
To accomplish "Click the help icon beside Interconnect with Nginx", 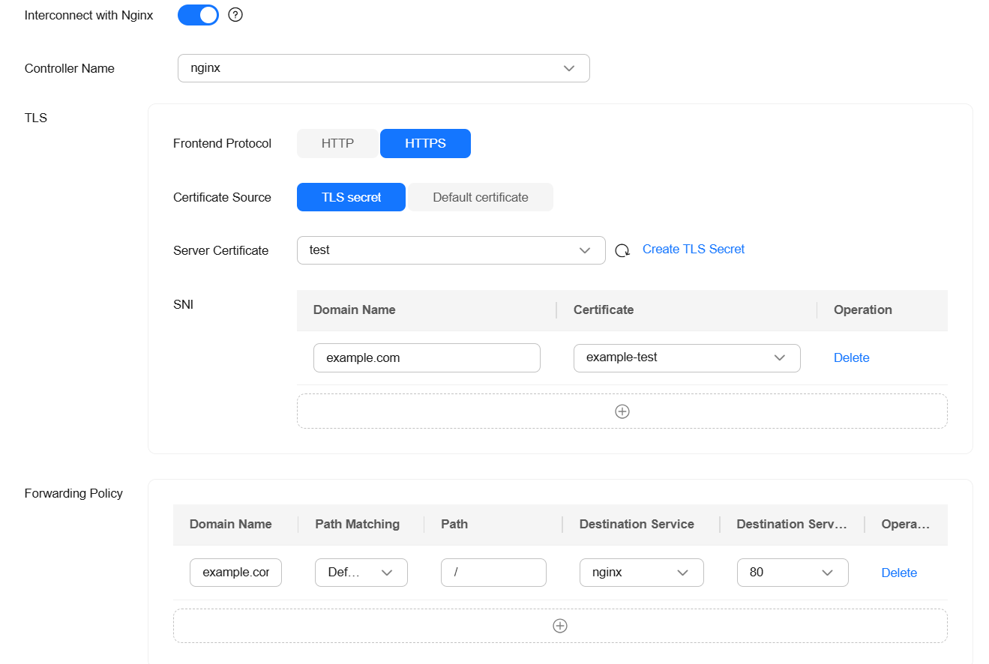I will 235,15.
